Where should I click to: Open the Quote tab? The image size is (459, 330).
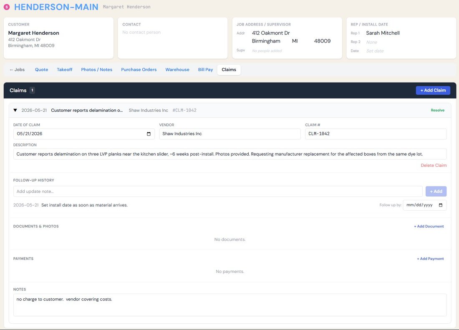point(42,70)
